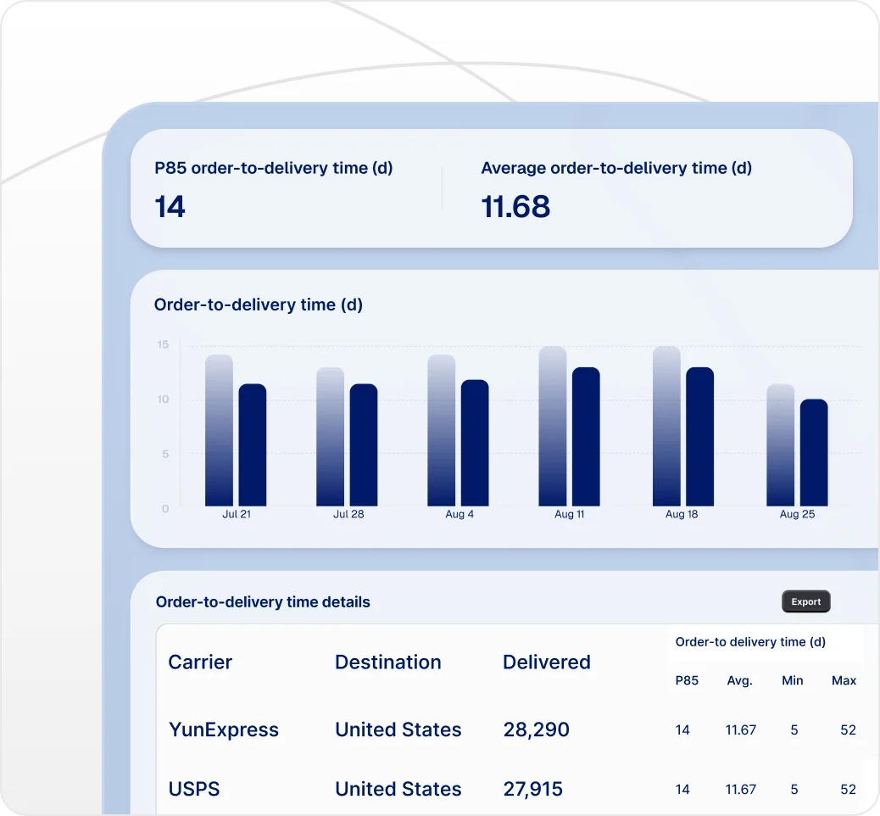Screen dimensions: 880x816
Task: Click the 11.67 average in the USPS row
Action: (x=741, y=790)
